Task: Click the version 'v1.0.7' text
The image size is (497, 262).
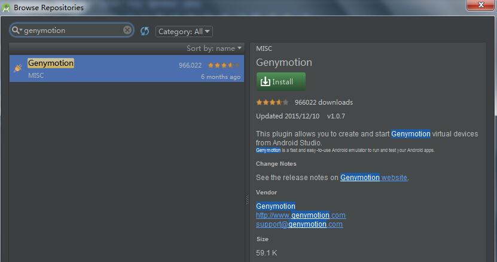Action: pyautogui.click(x=336, y=116)
